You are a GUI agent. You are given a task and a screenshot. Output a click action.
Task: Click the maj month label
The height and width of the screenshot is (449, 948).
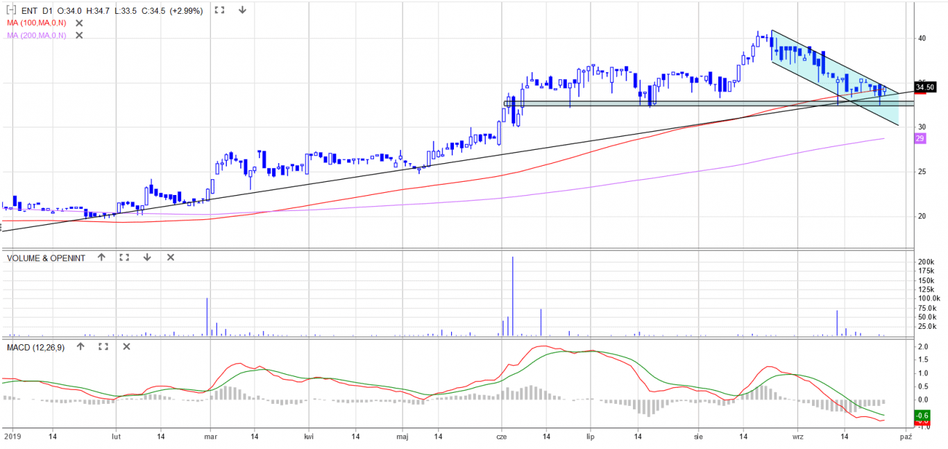(403, 437)
